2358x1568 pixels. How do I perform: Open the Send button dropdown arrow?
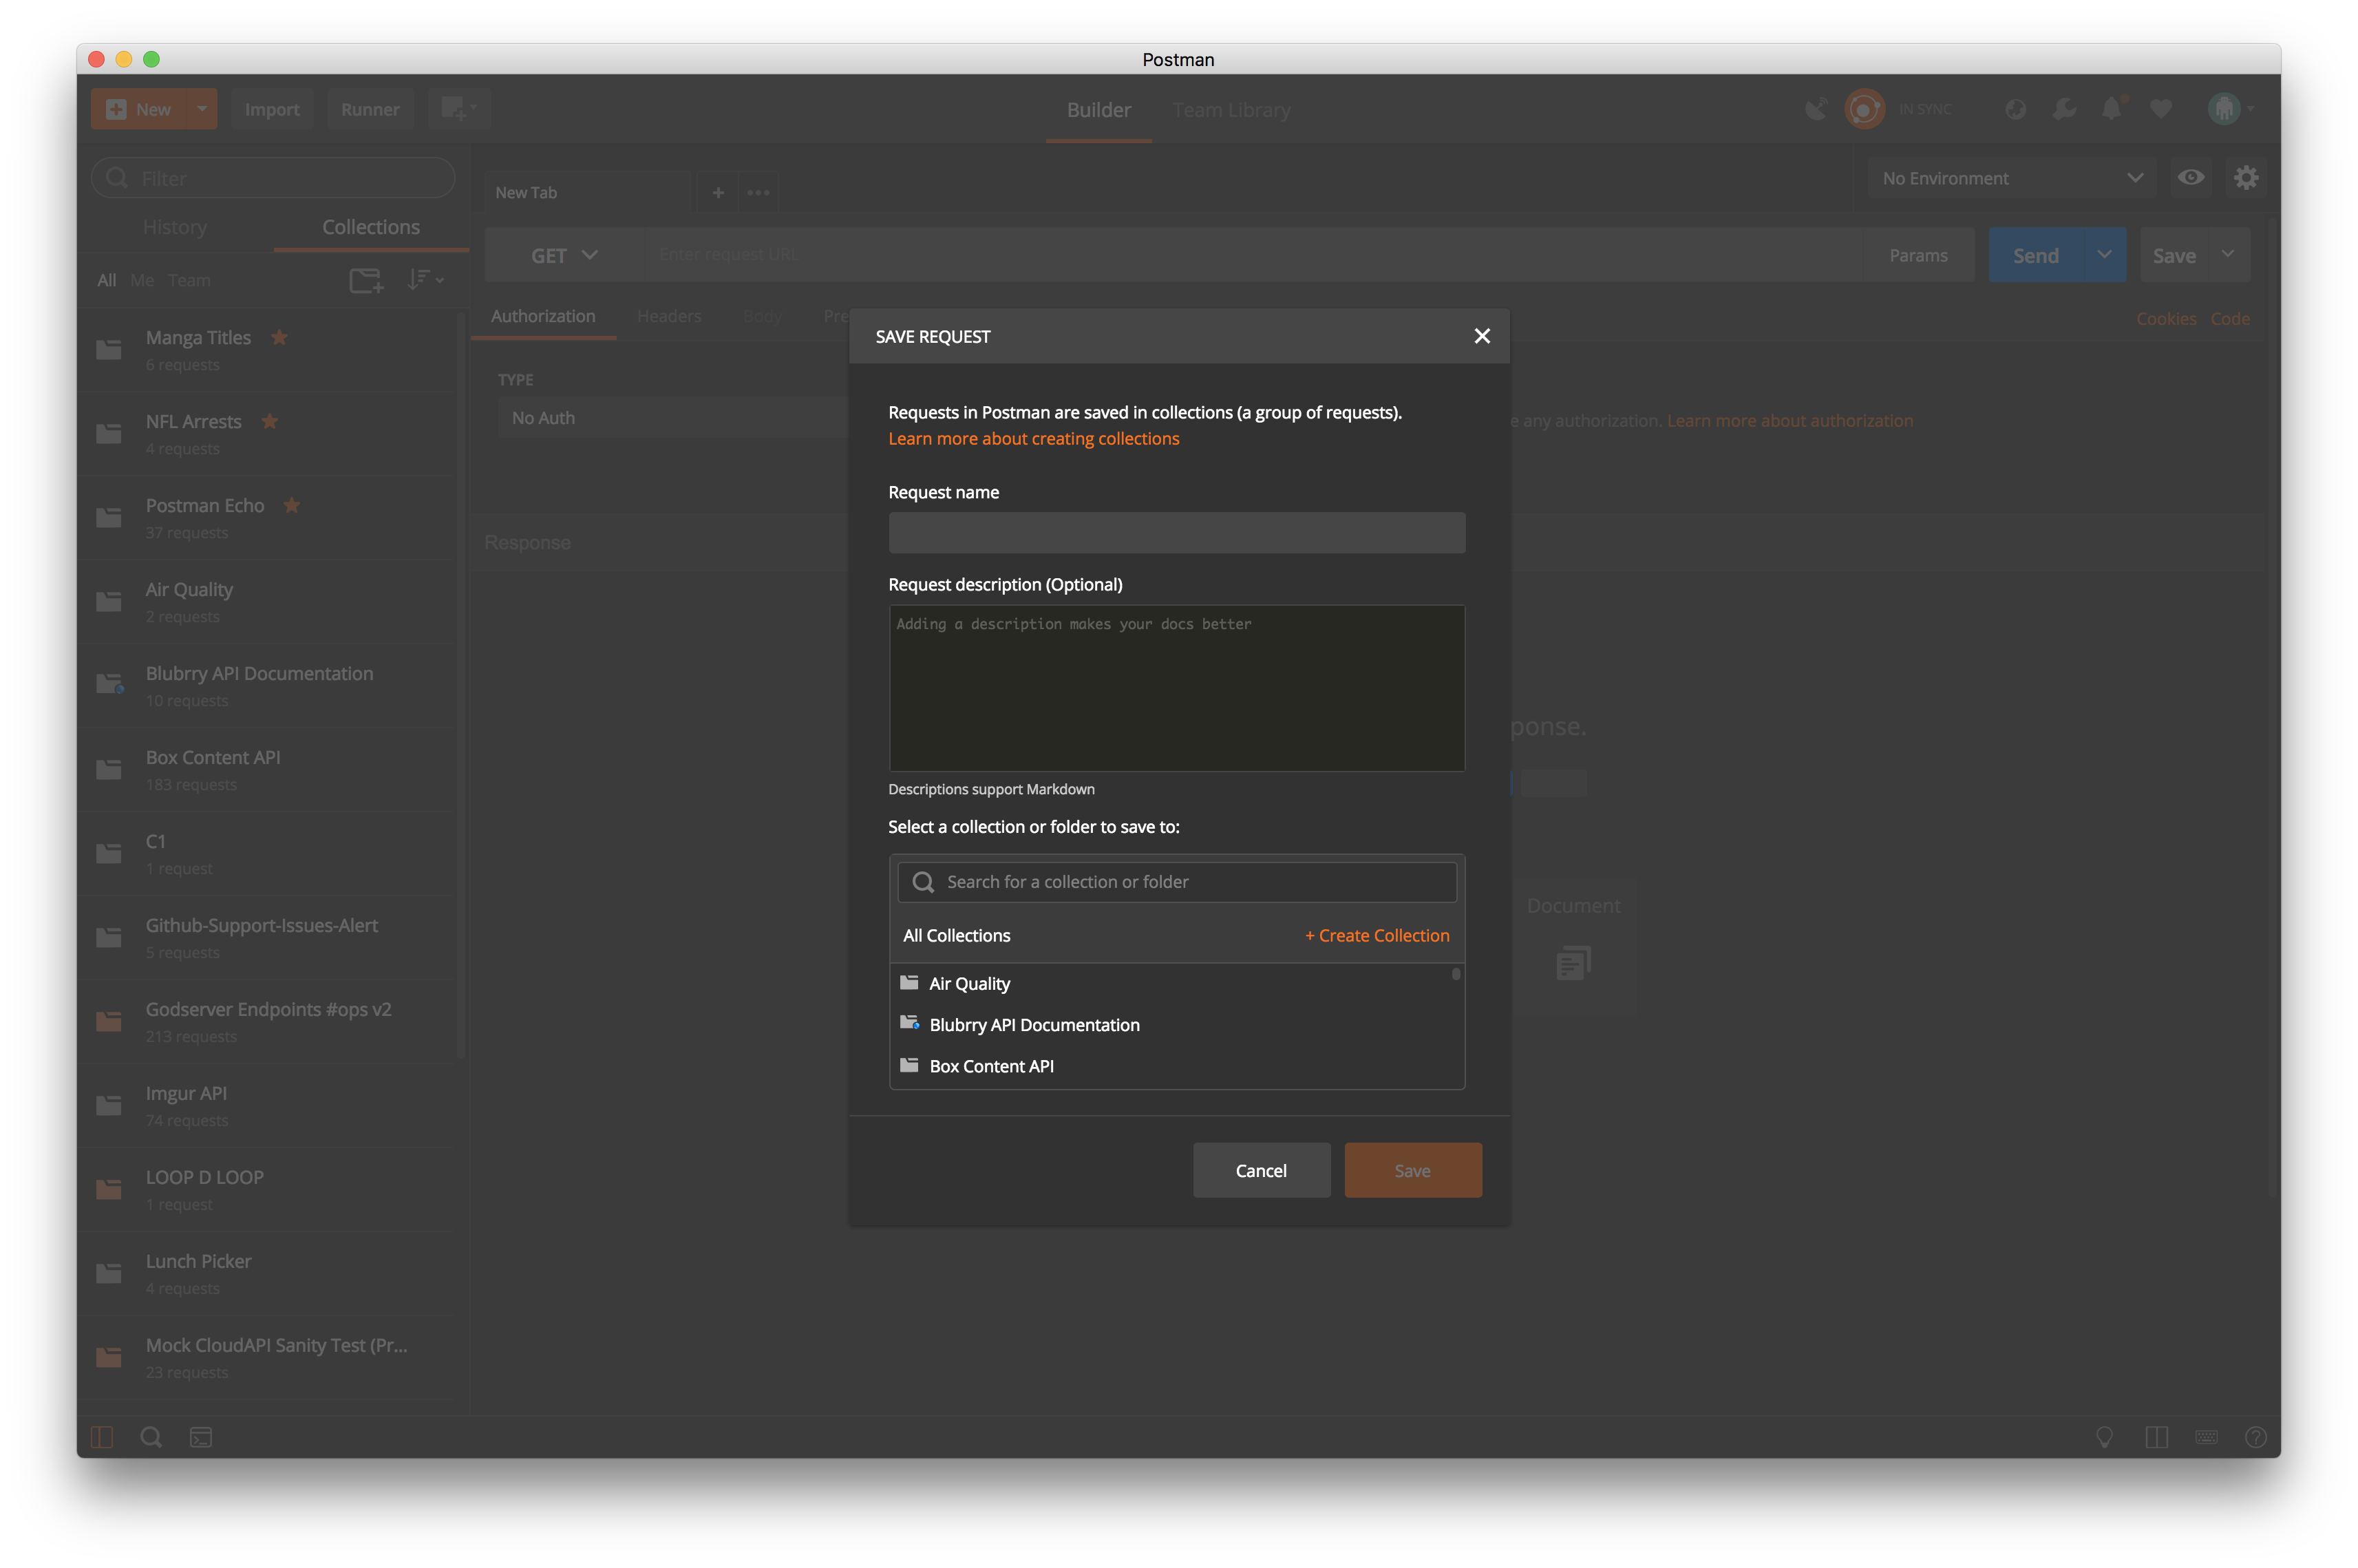2104,255
